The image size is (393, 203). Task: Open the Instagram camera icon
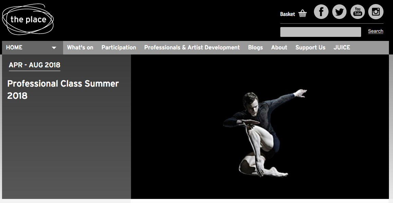click(376, 12)
